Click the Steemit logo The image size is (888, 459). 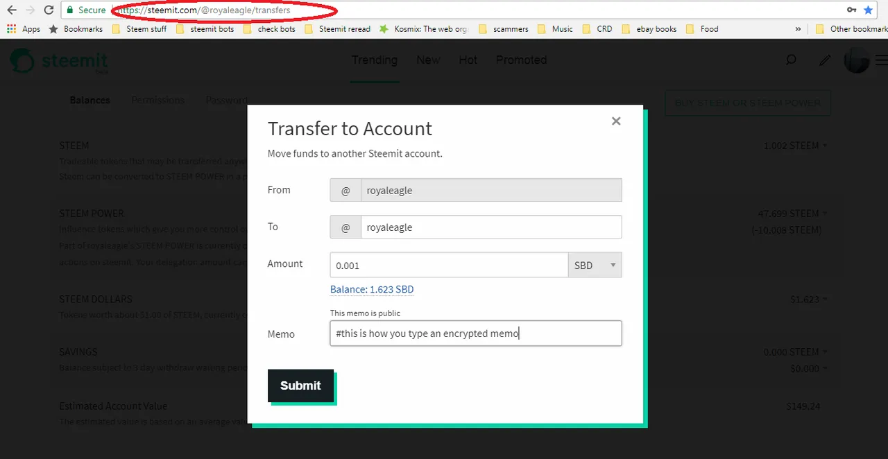pyautogui.click(x=58, y=61)
